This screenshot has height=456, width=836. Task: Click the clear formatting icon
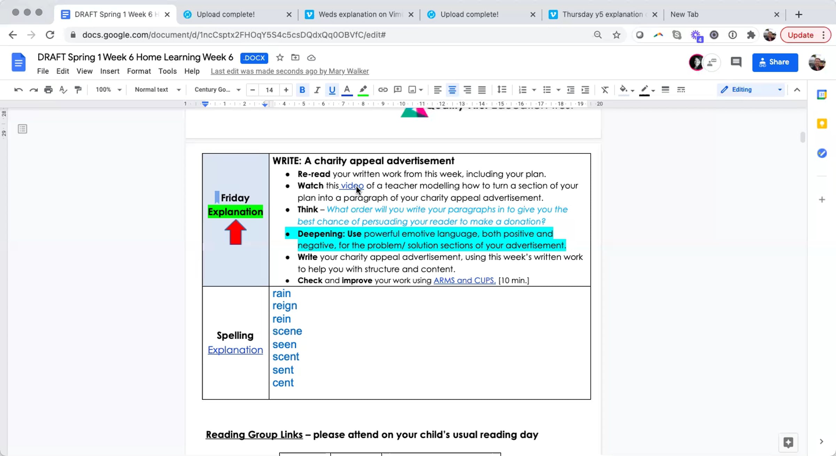point(605,90)
